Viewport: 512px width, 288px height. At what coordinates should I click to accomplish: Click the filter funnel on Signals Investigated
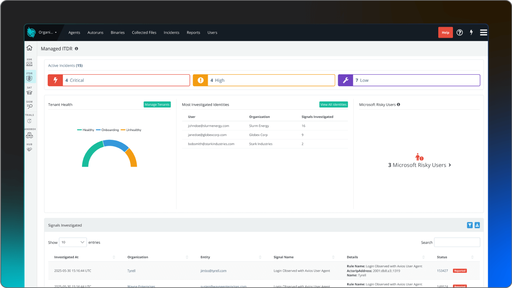[x=470, y=225]
